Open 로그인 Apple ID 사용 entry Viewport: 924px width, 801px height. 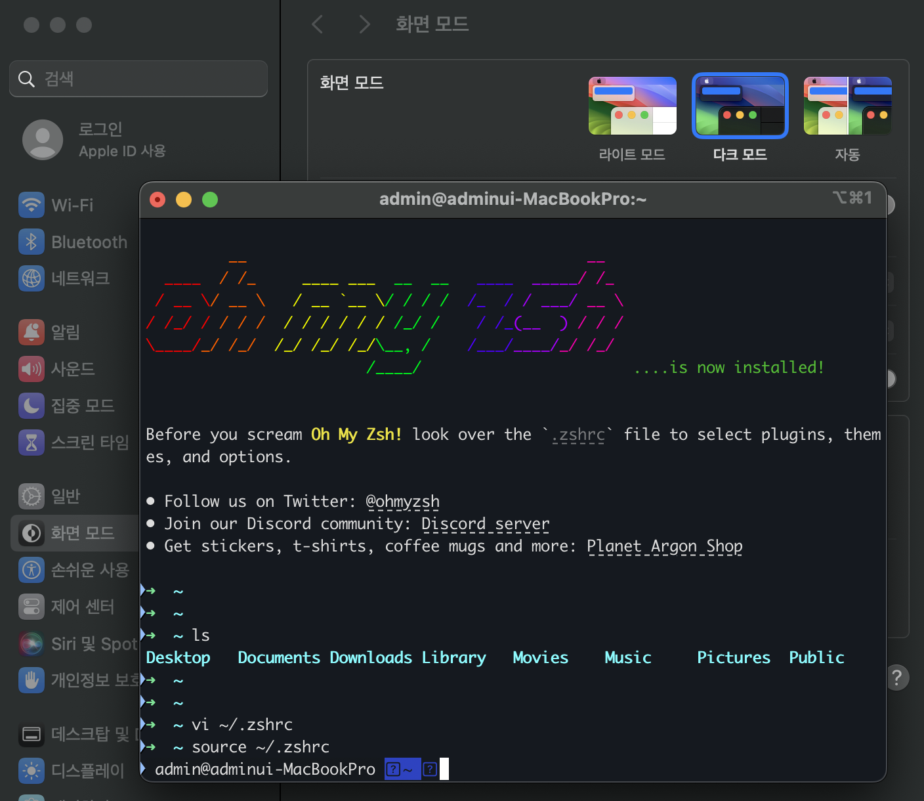pyautogui.click(x=95, y=140)
